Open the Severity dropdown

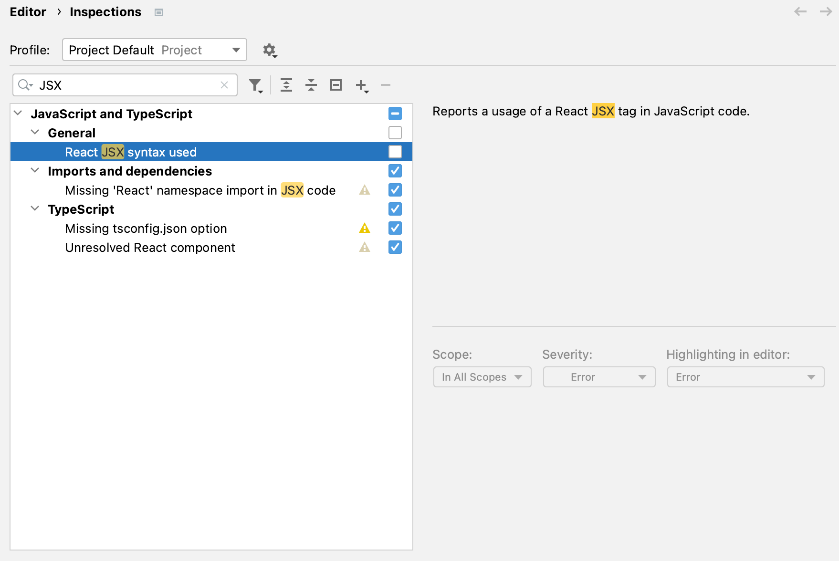599,377
